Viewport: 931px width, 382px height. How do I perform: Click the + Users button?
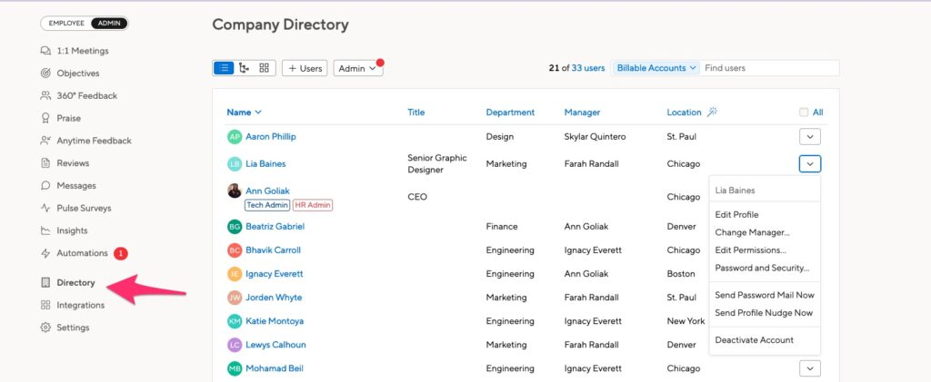pos(305,68)
